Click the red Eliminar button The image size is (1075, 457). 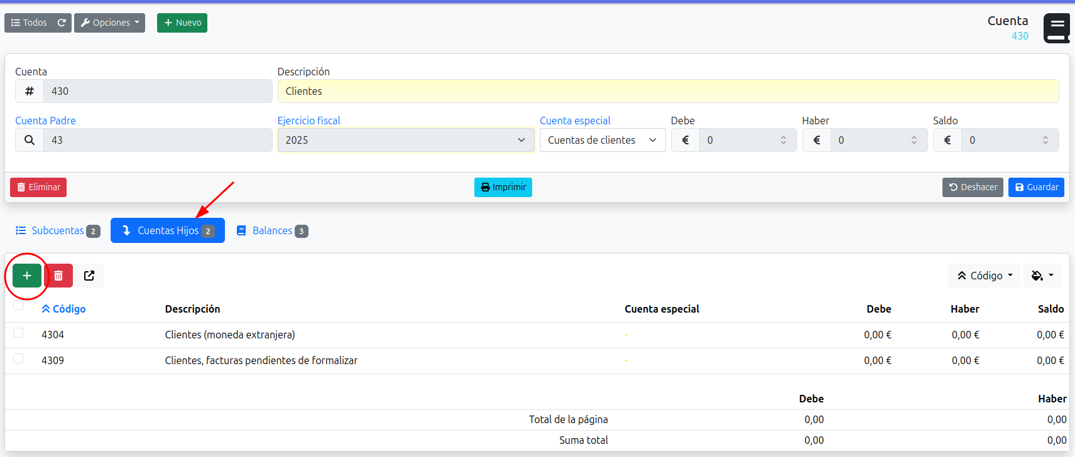(x=38, y=187)
